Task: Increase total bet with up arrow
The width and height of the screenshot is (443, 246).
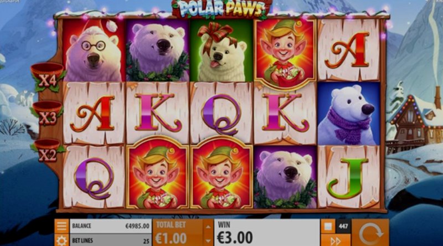Action: (x=208, y=227)
